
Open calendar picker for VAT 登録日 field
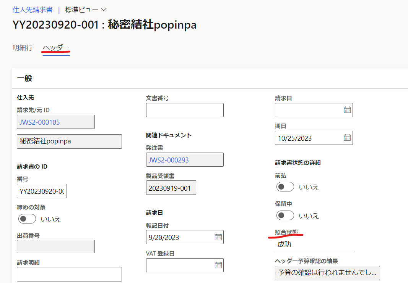(218, 265)
